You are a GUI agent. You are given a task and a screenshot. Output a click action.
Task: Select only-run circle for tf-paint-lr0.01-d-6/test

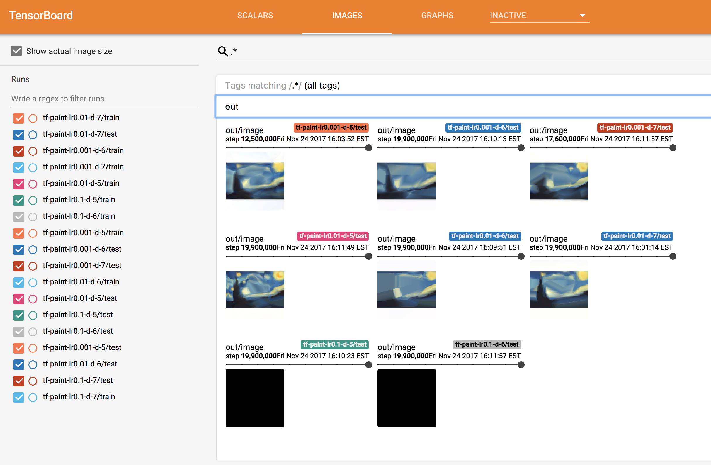33,365
